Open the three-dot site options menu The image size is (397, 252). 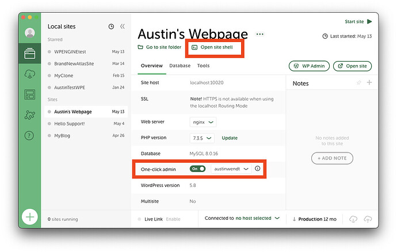tap(259, 34)
